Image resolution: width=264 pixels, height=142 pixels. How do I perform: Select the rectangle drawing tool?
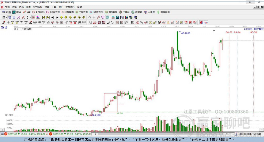click(90, 23)
